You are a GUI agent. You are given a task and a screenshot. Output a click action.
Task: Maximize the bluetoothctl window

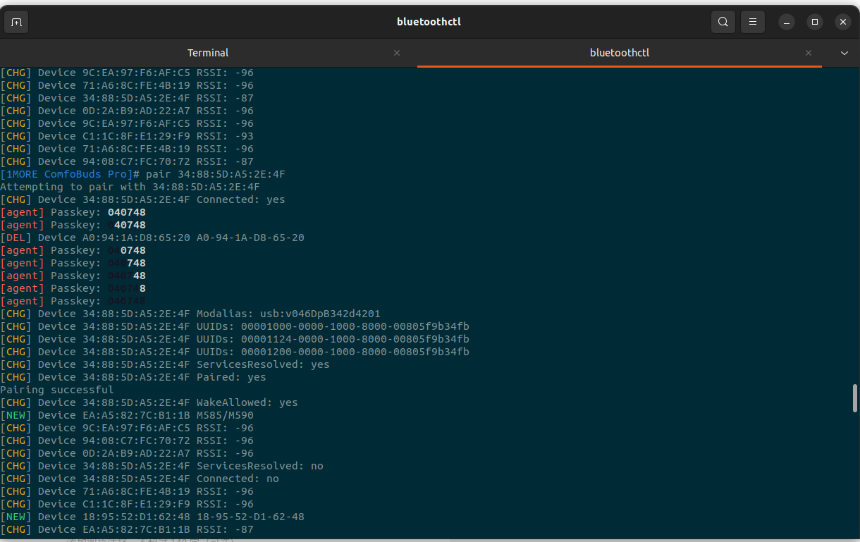[x=815, y=22]
